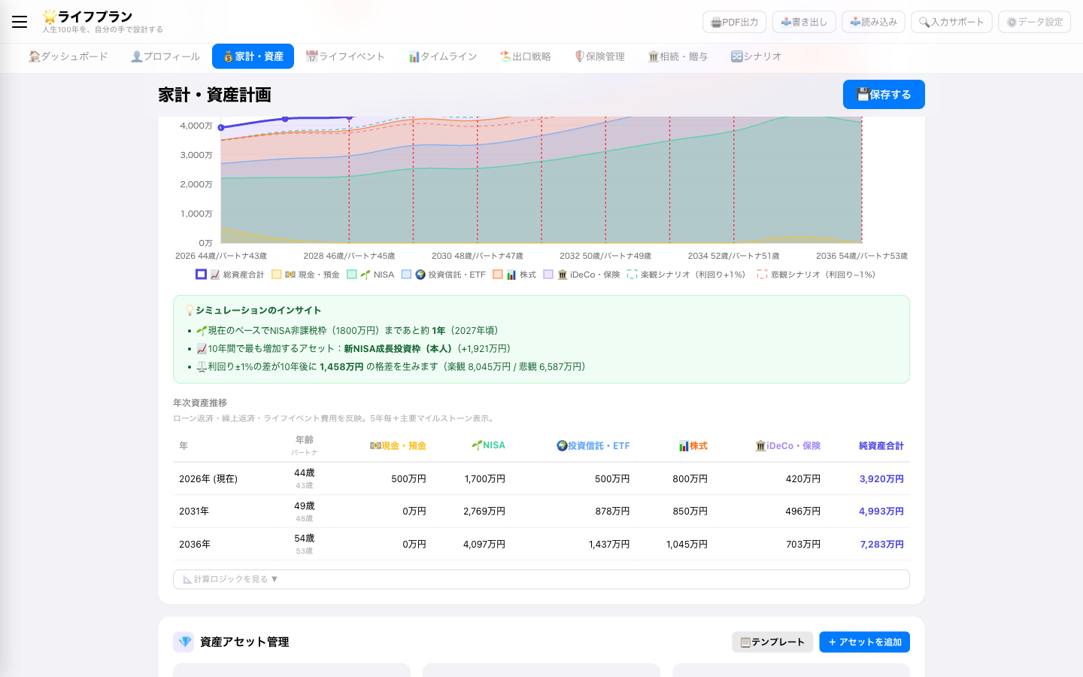Open the ダッシュボード (dashboard) tab icon
Viewport: 1083px width, 677px height.
(x=35, y=56)
